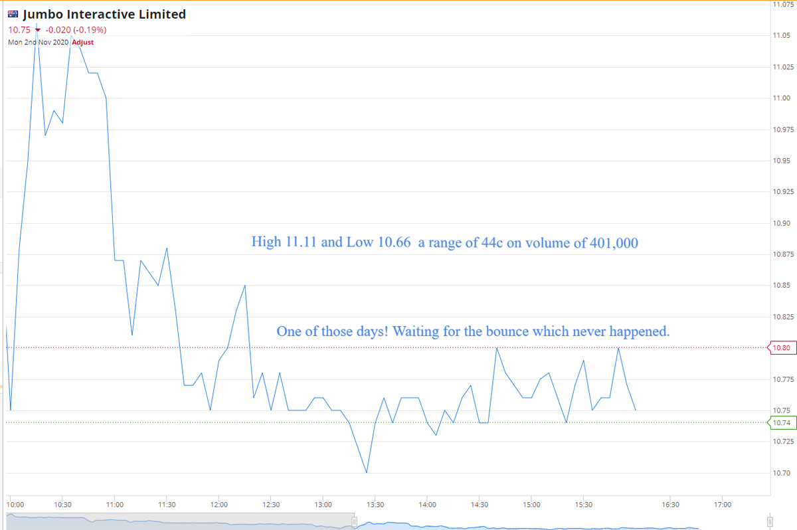Screen dimensions: 797x530
Task: Click the 12:00 time axis label
Action: pos(219,504)
